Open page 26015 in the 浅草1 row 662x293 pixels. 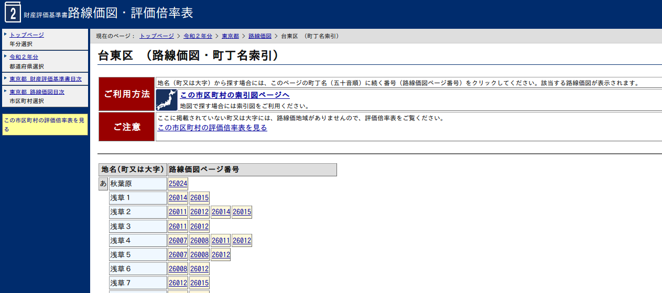(x=199, y=198)
